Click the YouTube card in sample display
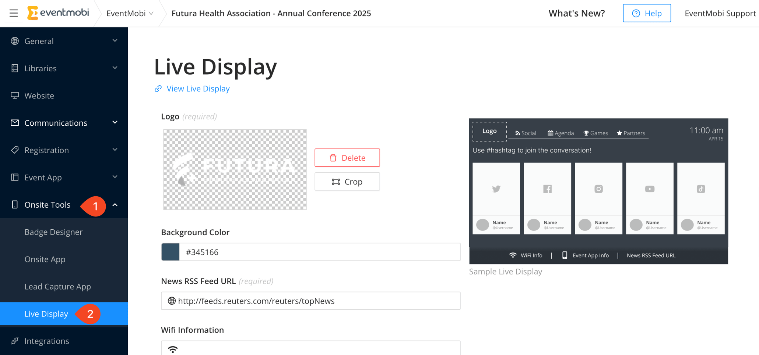The image size is (759, 355). coord(650,198)
